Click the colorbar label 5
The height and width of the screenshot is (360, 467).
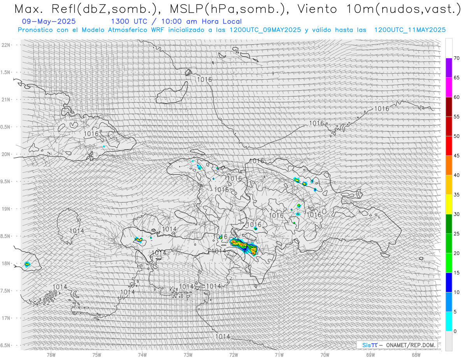pos(455,311)
